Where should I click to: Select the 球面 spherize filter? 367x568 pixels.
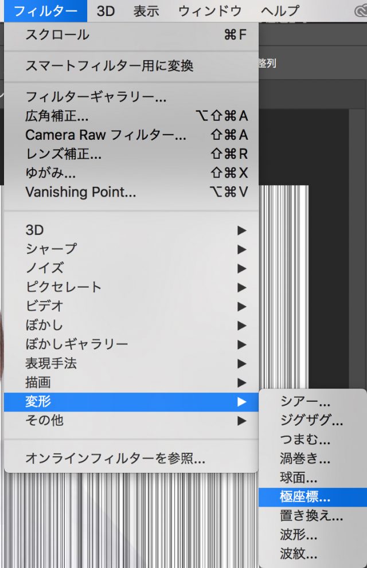pyautogui.click(x=298, y=477)
